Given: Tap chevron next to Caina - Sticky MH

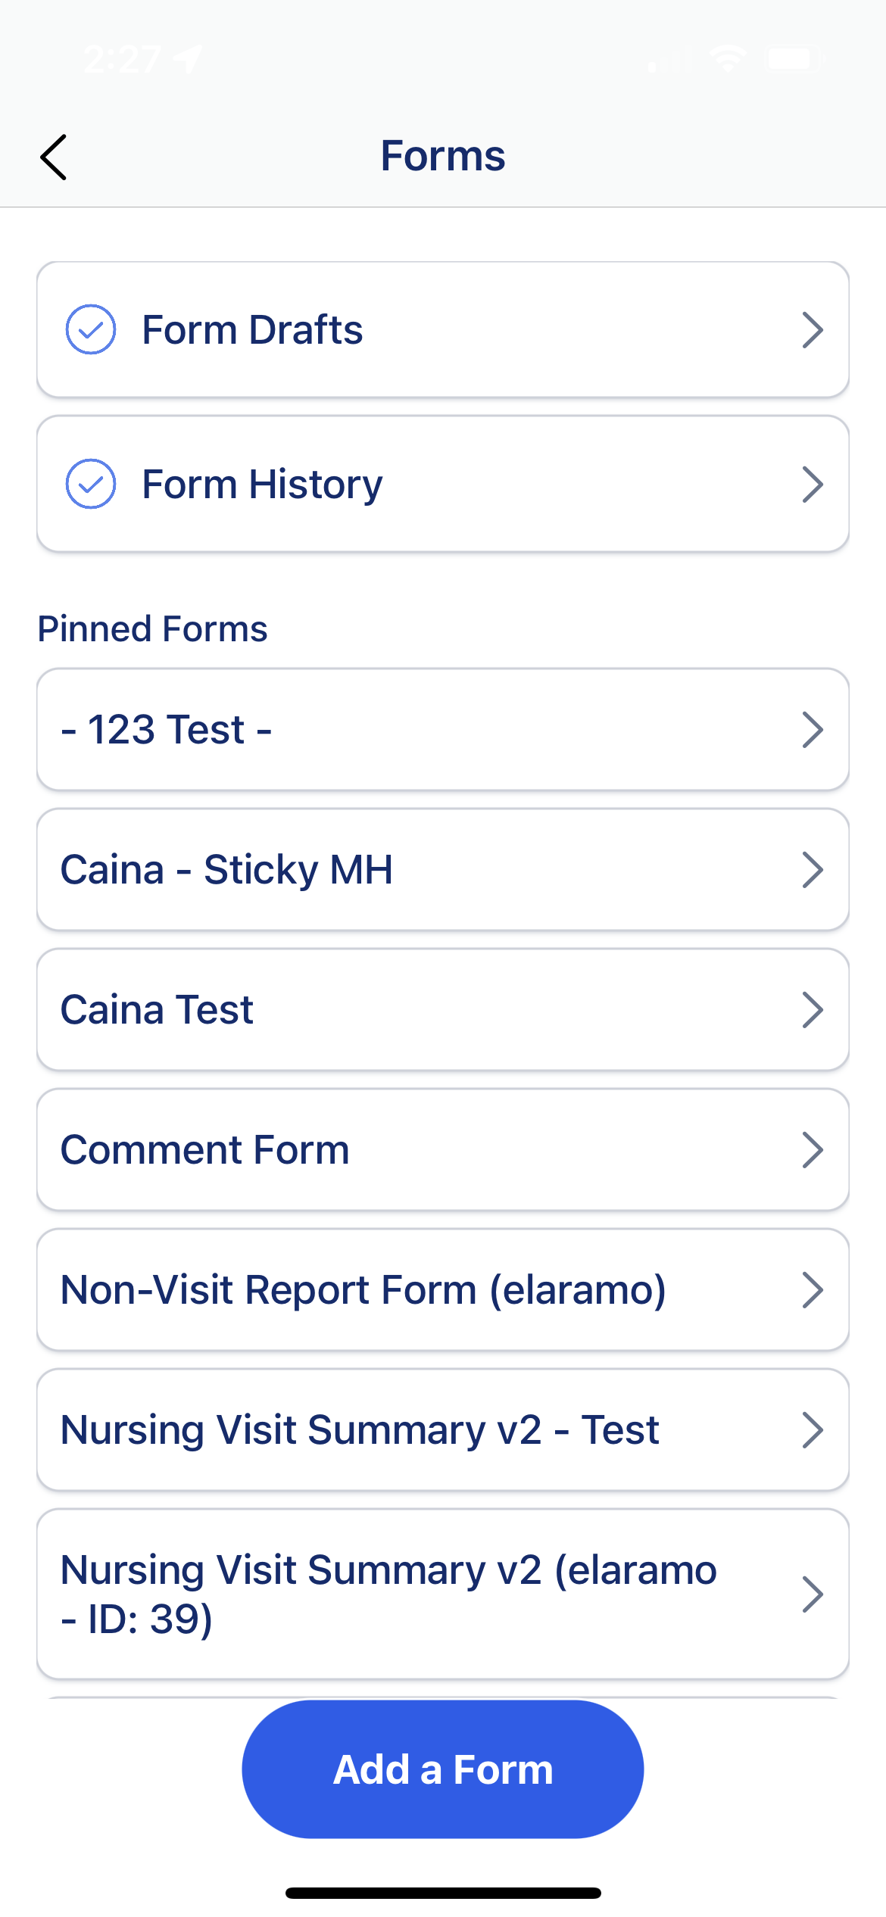Looking at the screenshot, I should [813, 870].
